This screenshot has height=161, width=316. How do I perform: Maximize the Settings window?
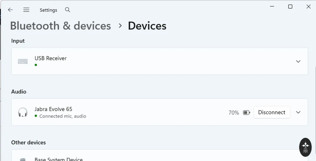click(290, 7)
